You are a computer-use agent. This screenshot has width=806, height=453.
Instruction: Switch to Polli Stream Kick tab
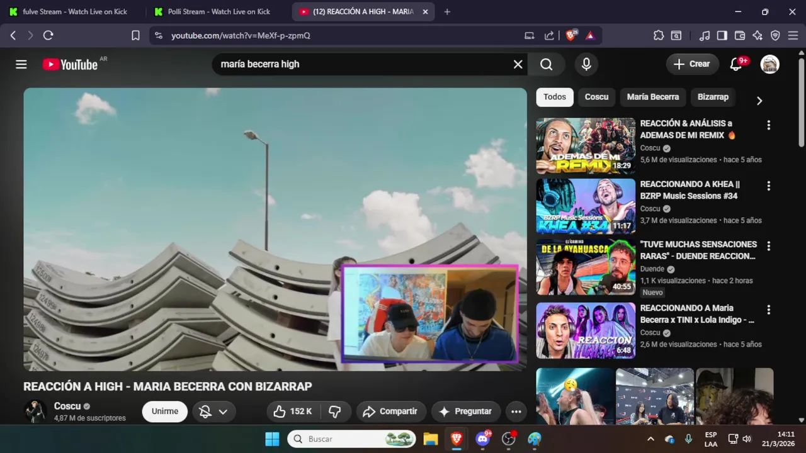[x=214, y=11]
